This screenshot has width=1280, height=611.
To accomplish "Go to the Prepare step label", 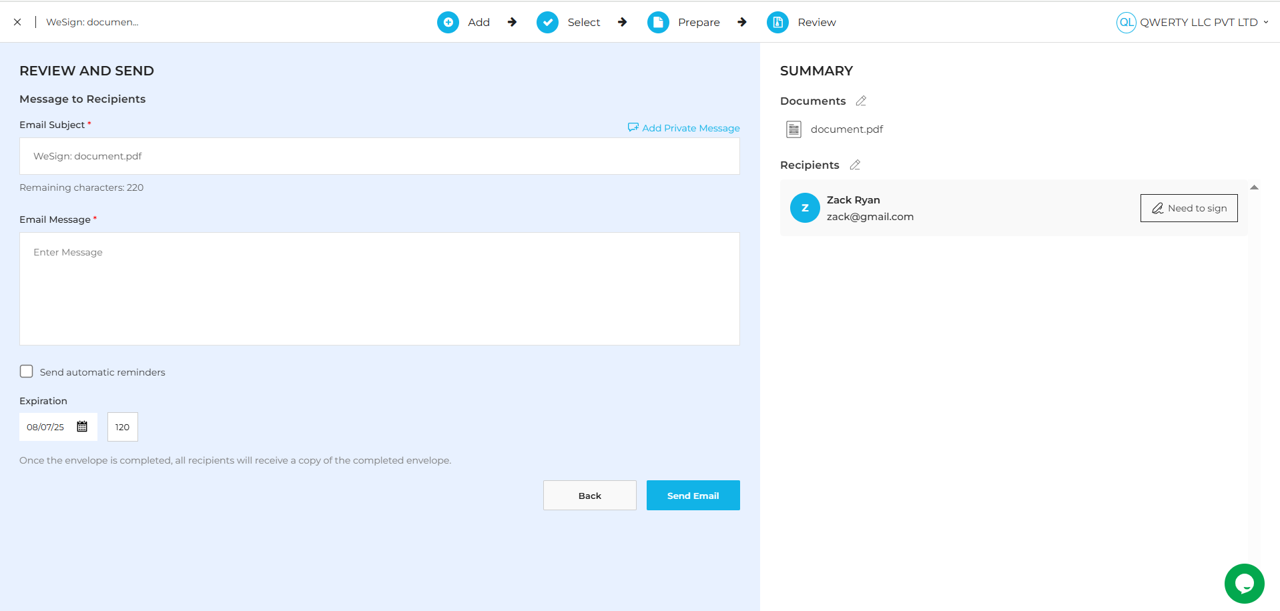I will [699, 22].
